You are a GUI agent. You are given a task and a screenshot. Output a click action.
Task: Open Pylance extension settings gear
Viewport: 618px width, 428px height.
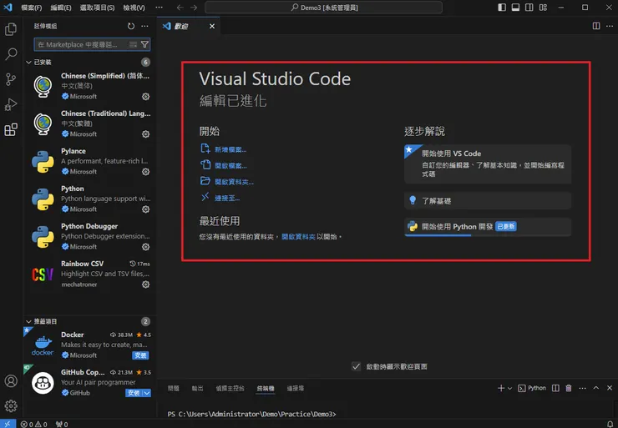(x=145, y=172)
